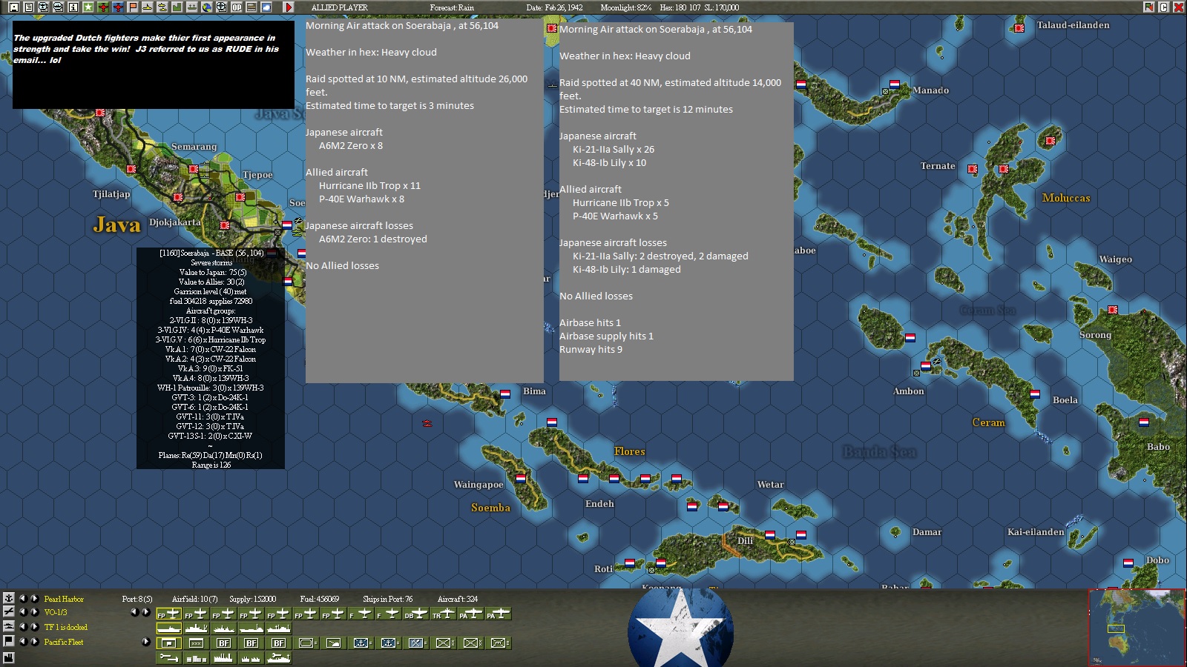
Task: Click the Japanese base marker near Sorong
Action: 1113,310
